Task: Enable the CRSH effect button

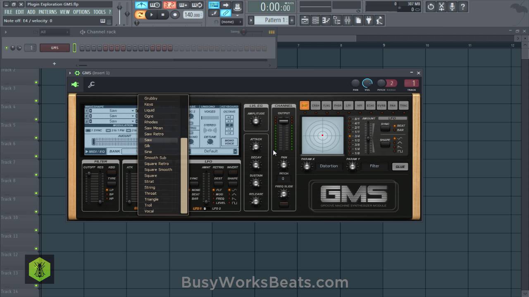Action: click(x=316, y=106)
